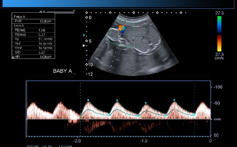
Task: Select the leftmost cyan peak marker on waveform
Action: point(88,100)
